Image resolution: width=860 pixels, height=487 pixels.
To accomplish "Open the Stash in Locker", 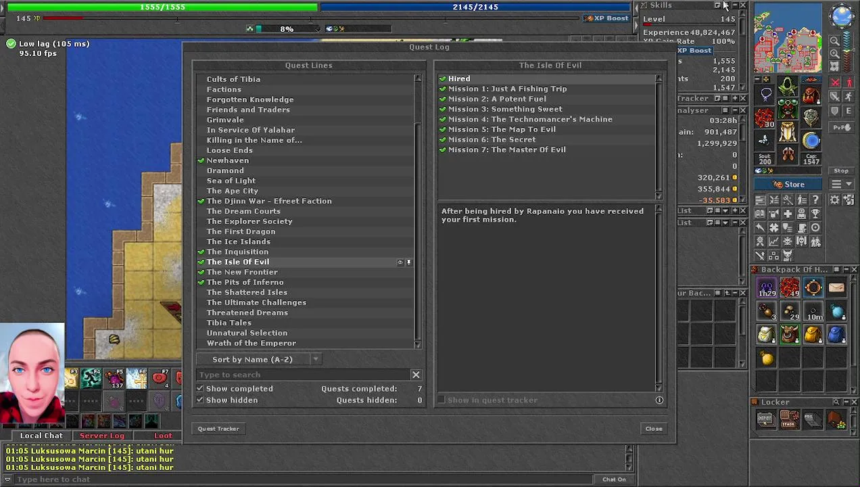I will (x=789, y=420).
